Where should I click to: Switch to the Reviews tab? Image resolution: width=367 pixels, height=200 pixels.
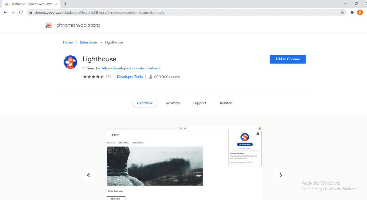click(173, 103)
